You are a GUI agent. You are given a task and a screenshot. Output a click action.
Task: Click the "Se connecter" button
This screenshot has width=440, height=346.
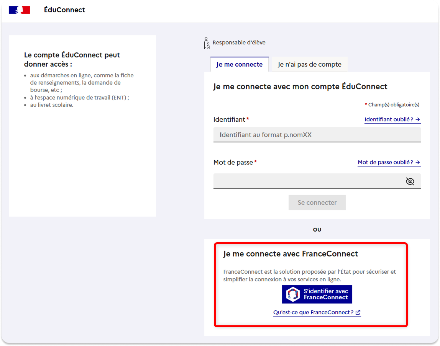click(317, 202)
